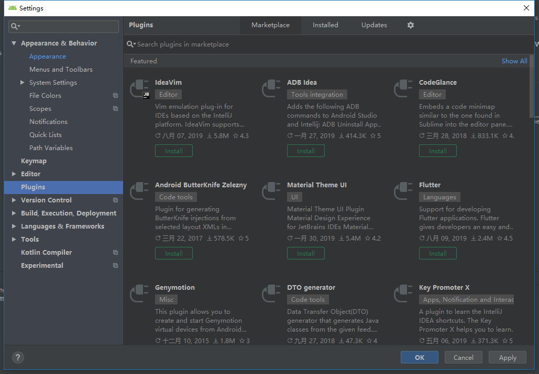Expand the Languages & Frameworks node
The height and width of the screenshot is (374, 539).
click(x=14, y=226)
